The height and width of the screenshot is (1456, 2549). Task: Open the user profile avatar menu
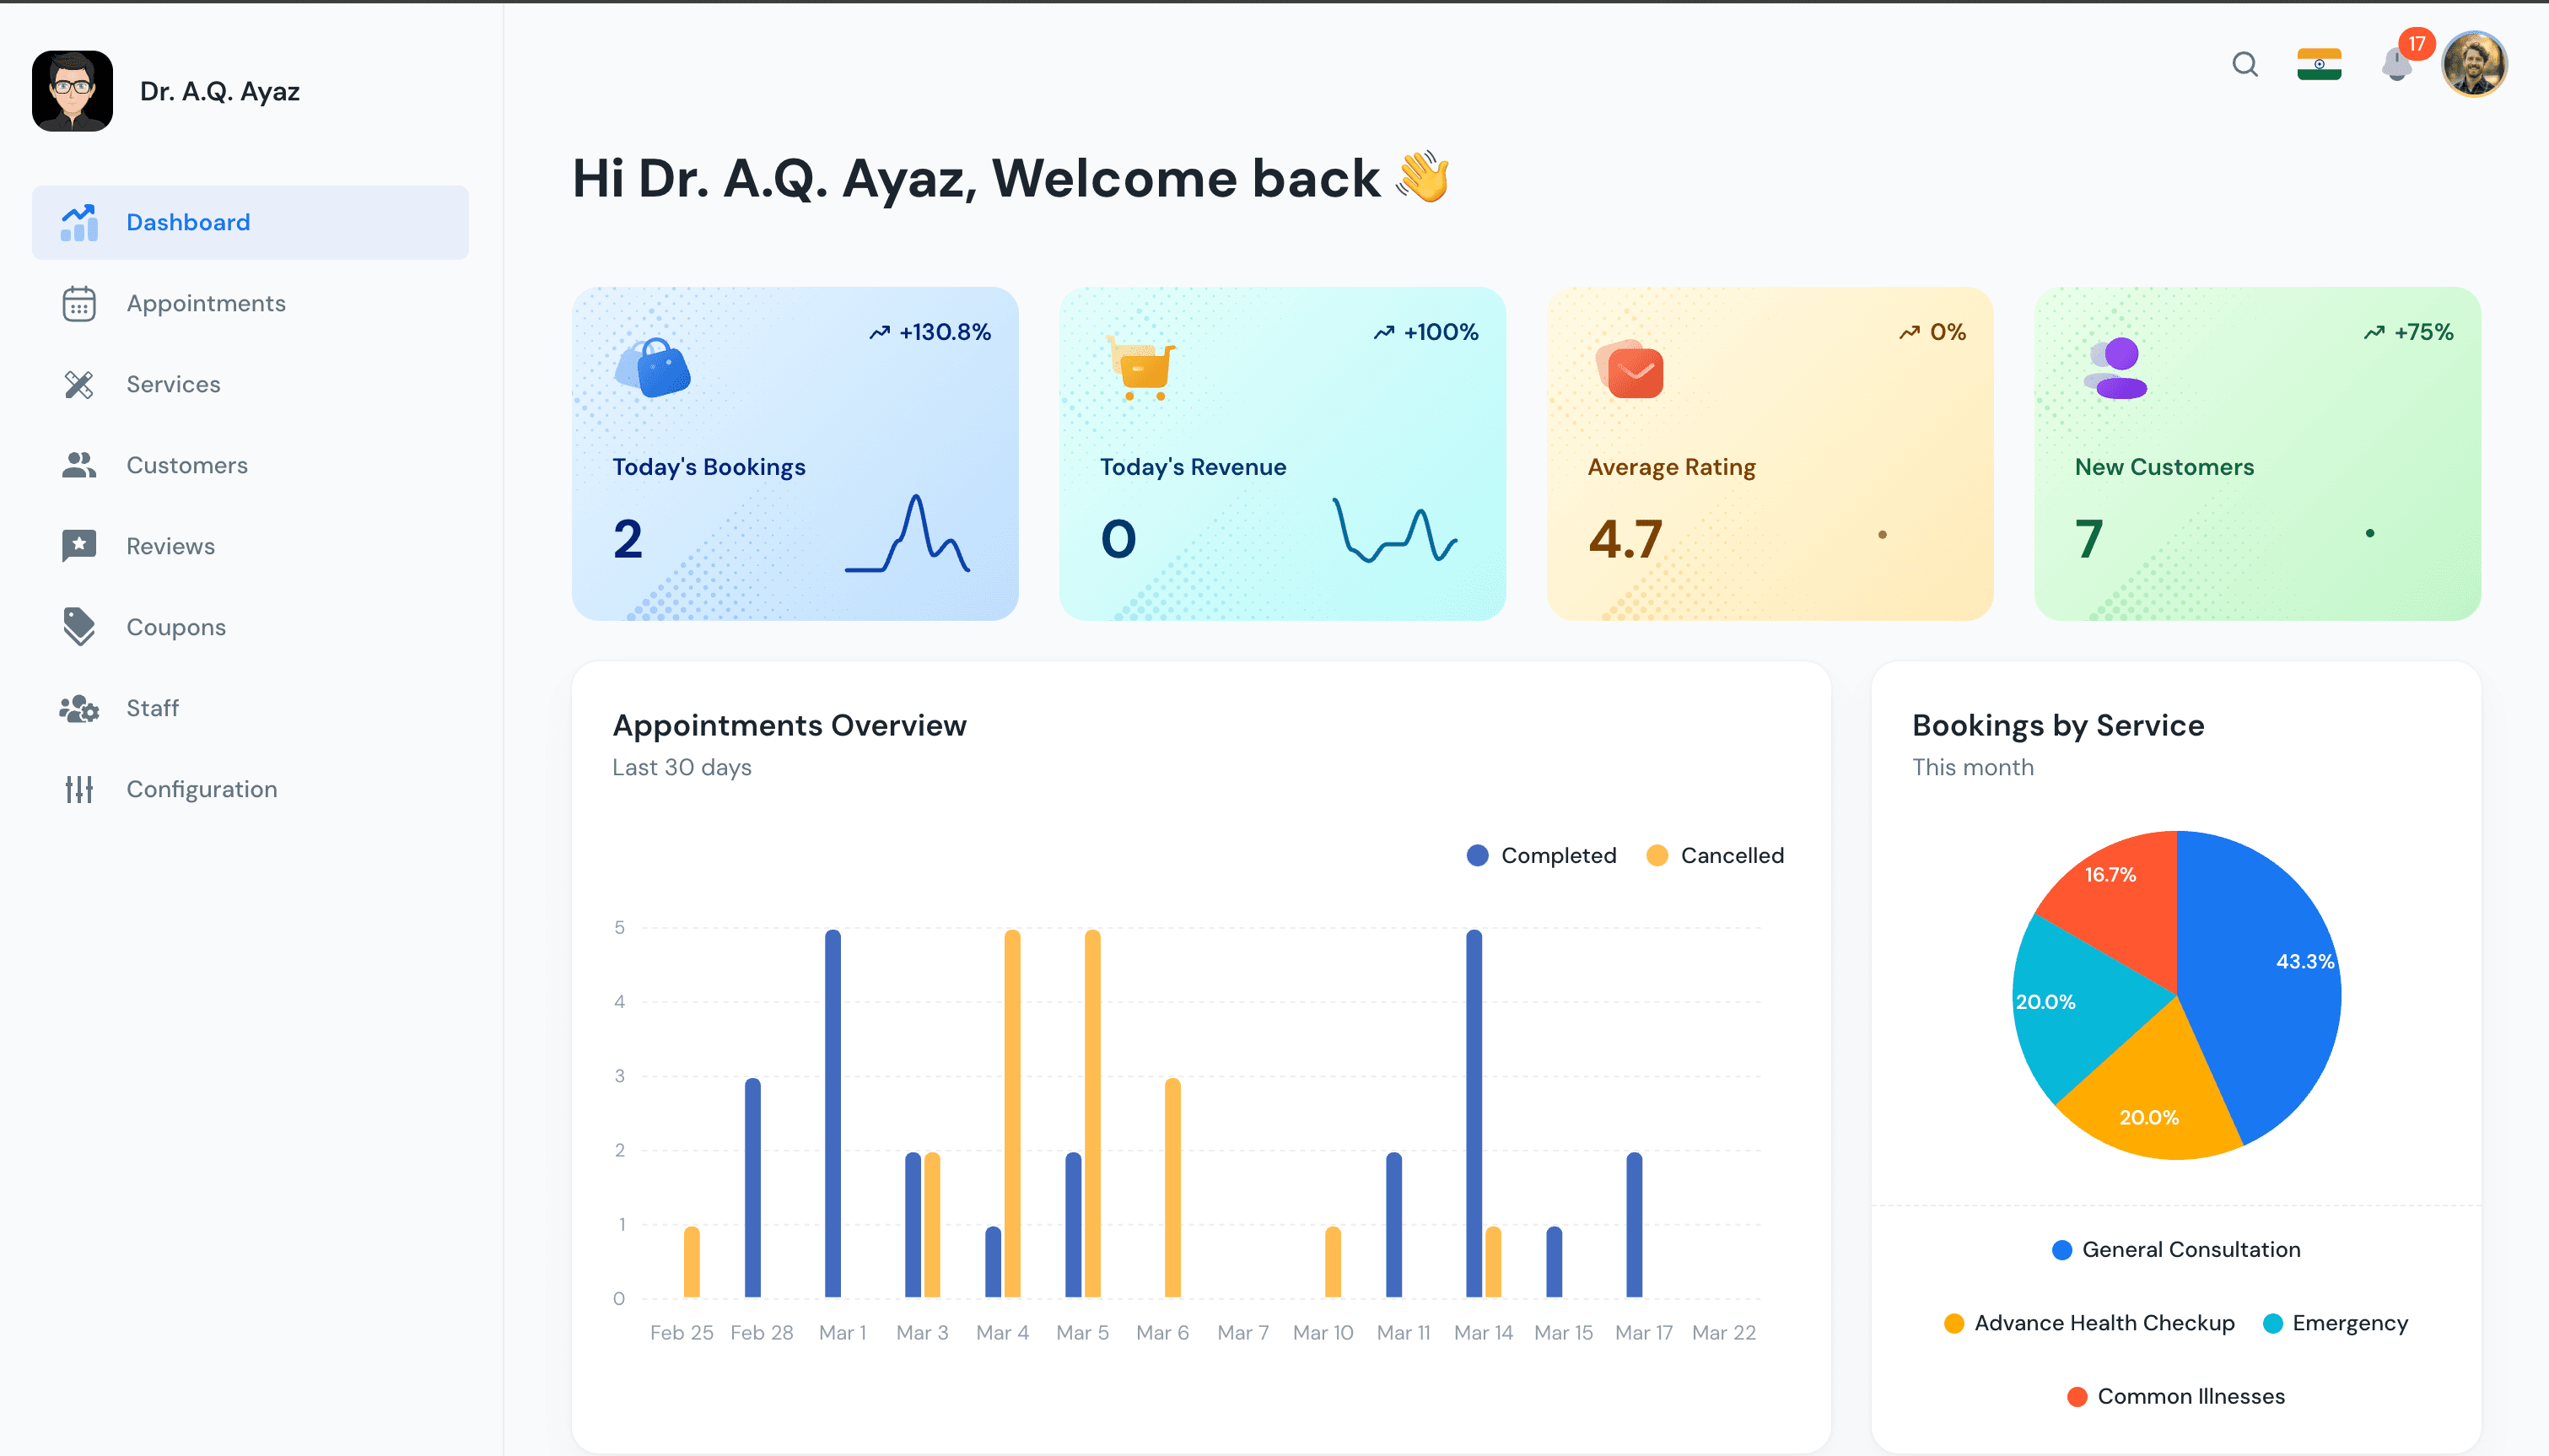pos(2476,64)
